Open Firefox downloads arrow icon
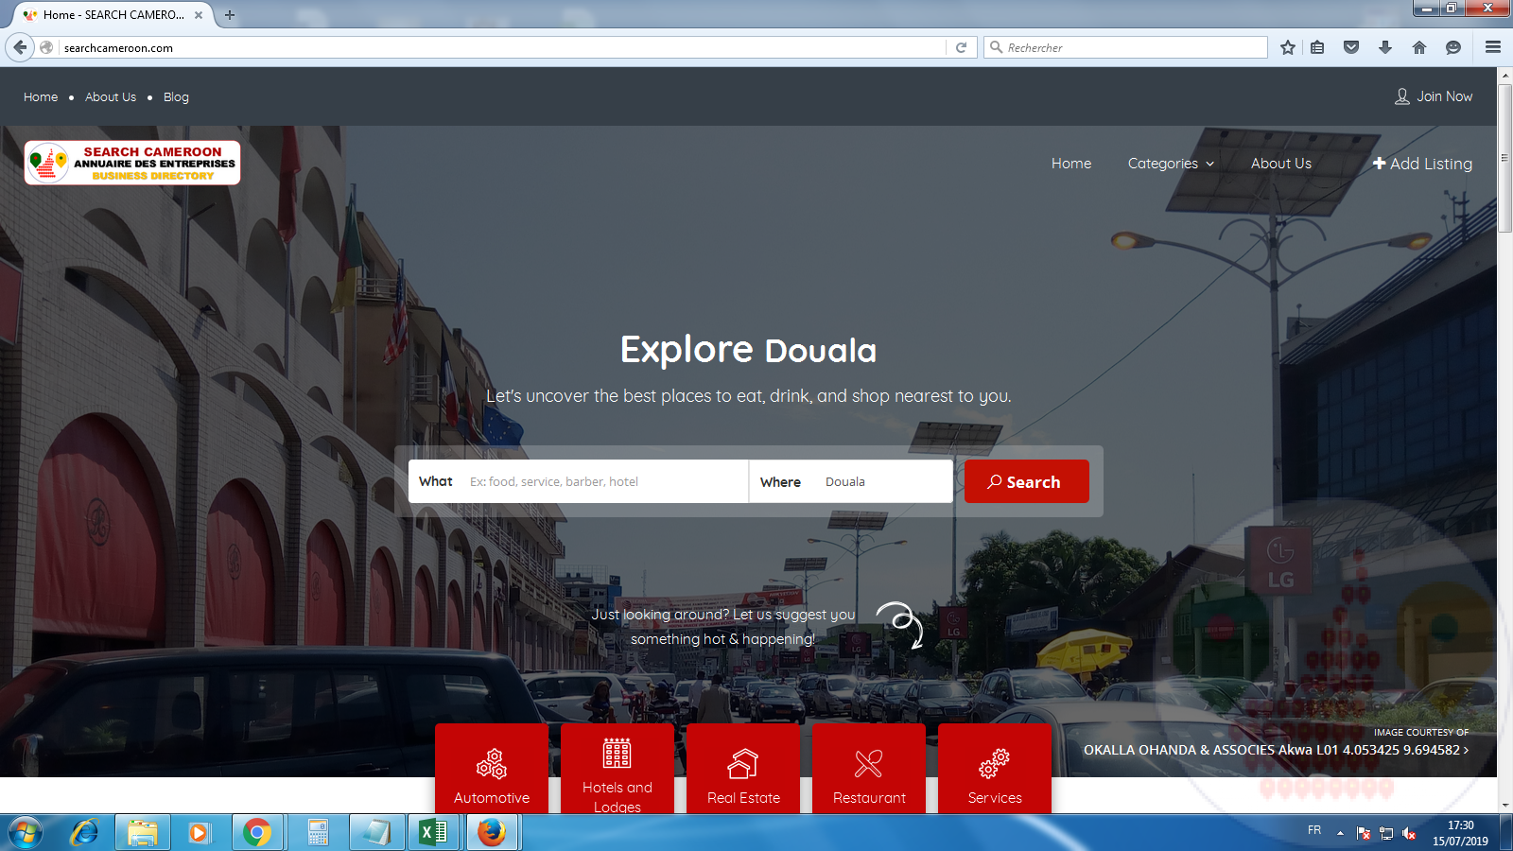The image size is (1513, 851). (x=1385, y=47)
